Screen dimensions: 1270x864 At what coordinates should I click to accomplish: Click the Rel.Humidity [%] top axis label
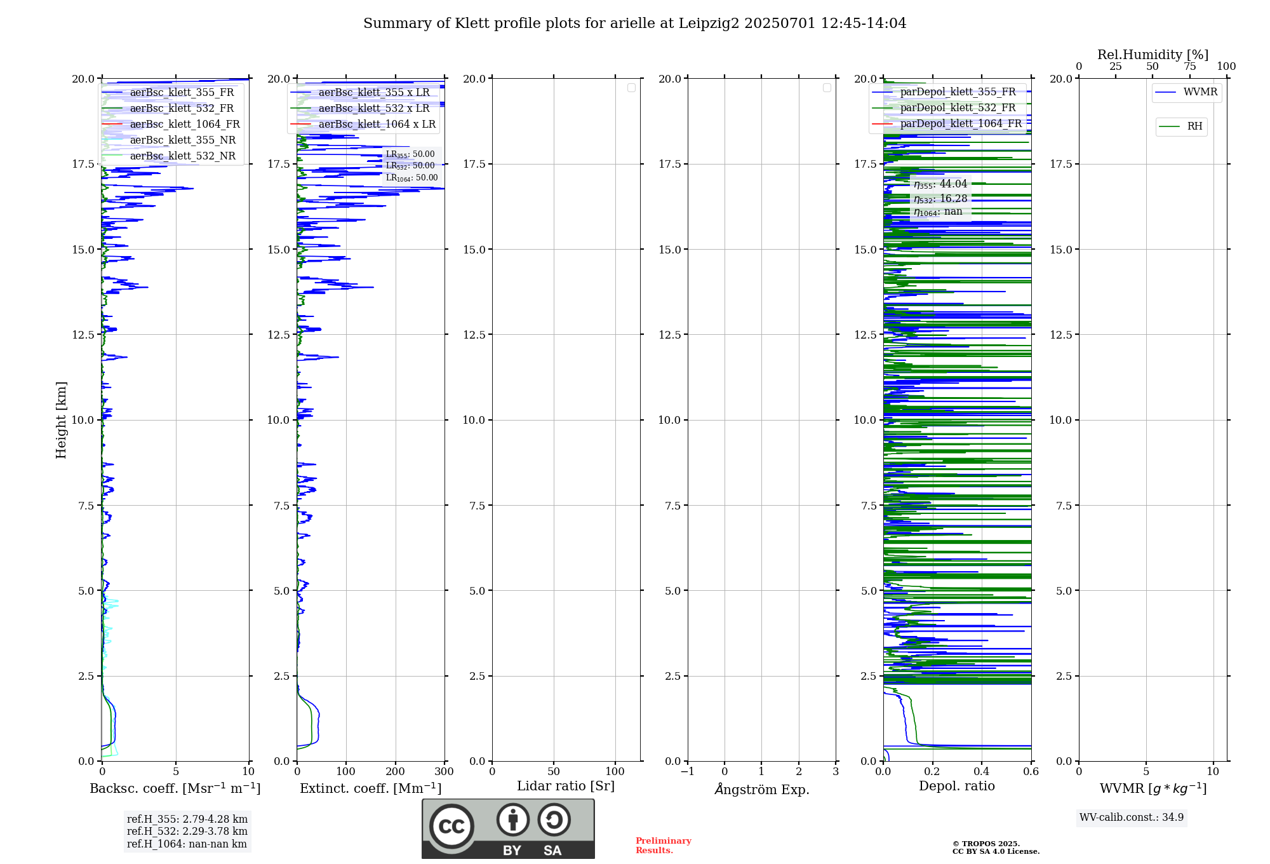coord(1153,55)
